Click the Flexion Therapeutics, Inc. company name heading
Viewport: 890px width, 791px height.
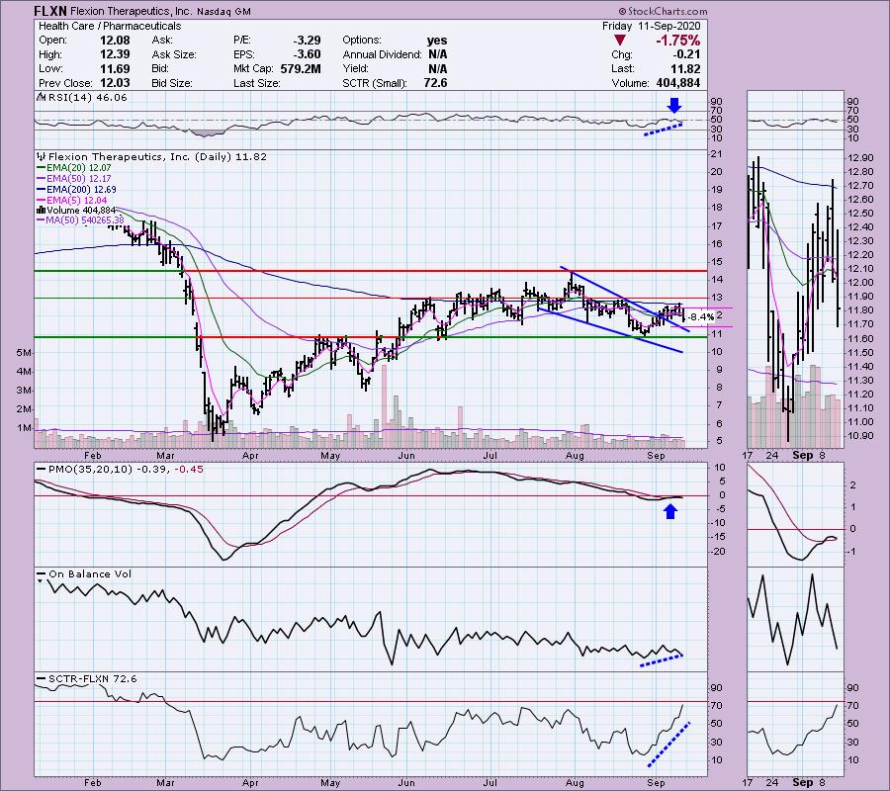(x=132, y=11)
